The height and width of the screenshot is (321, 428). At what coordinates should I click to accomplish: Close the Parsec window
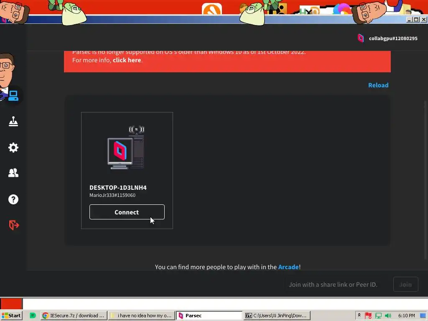click(423, 20)
